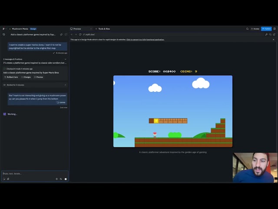Open the search icon in top bar
This screenshot has width=278, height=209.
[247, 29]
